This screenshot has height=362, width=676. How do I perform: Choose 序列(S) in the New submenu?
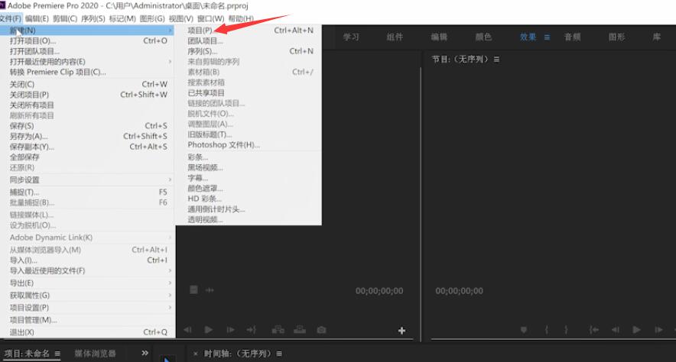pos(249,51)
